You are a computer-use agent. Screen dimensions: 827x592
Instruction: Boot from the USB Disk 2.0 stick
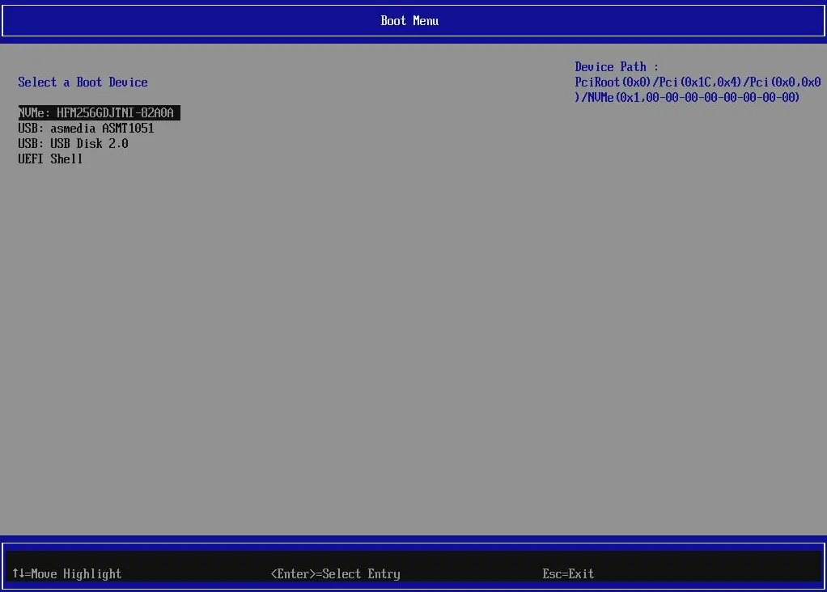[x=73, y=143]
